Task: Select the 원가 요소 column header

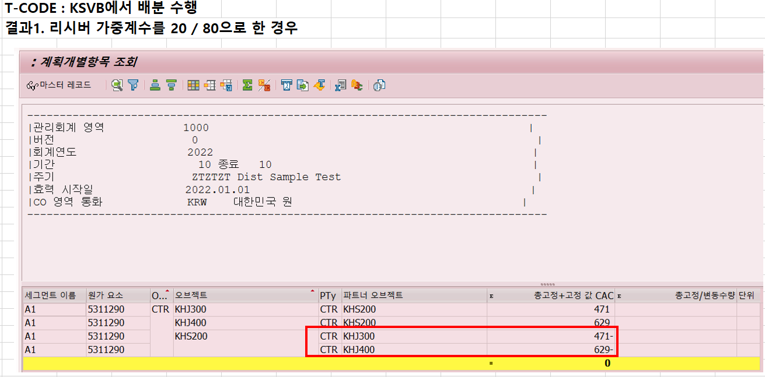Action: (117, 295)
